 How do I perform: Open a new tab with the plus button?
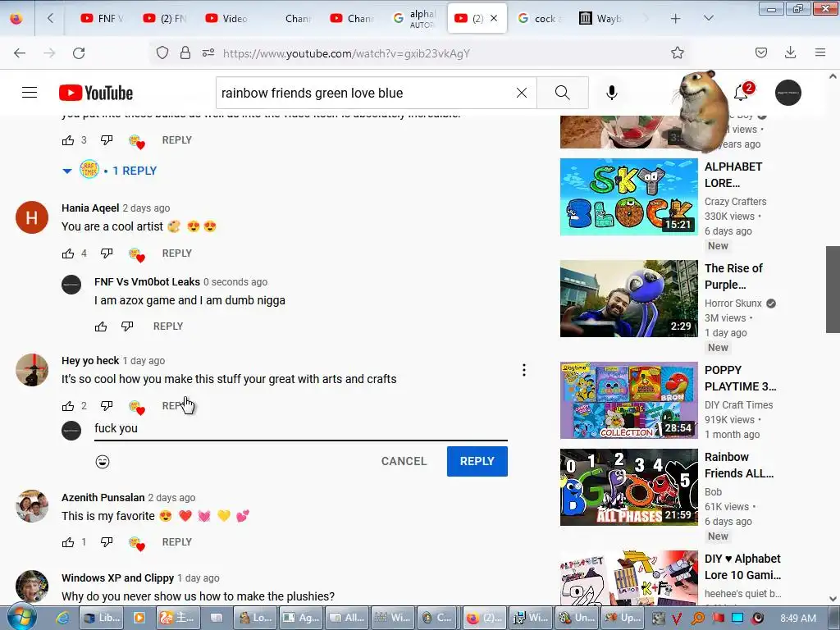pos(676,18)
